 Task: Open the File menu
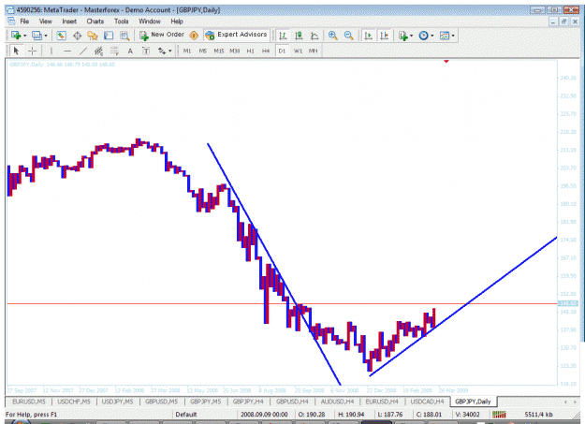click(24, 22)
